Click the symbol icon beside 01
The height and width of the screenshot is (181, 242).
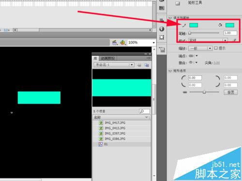[101, 144]
